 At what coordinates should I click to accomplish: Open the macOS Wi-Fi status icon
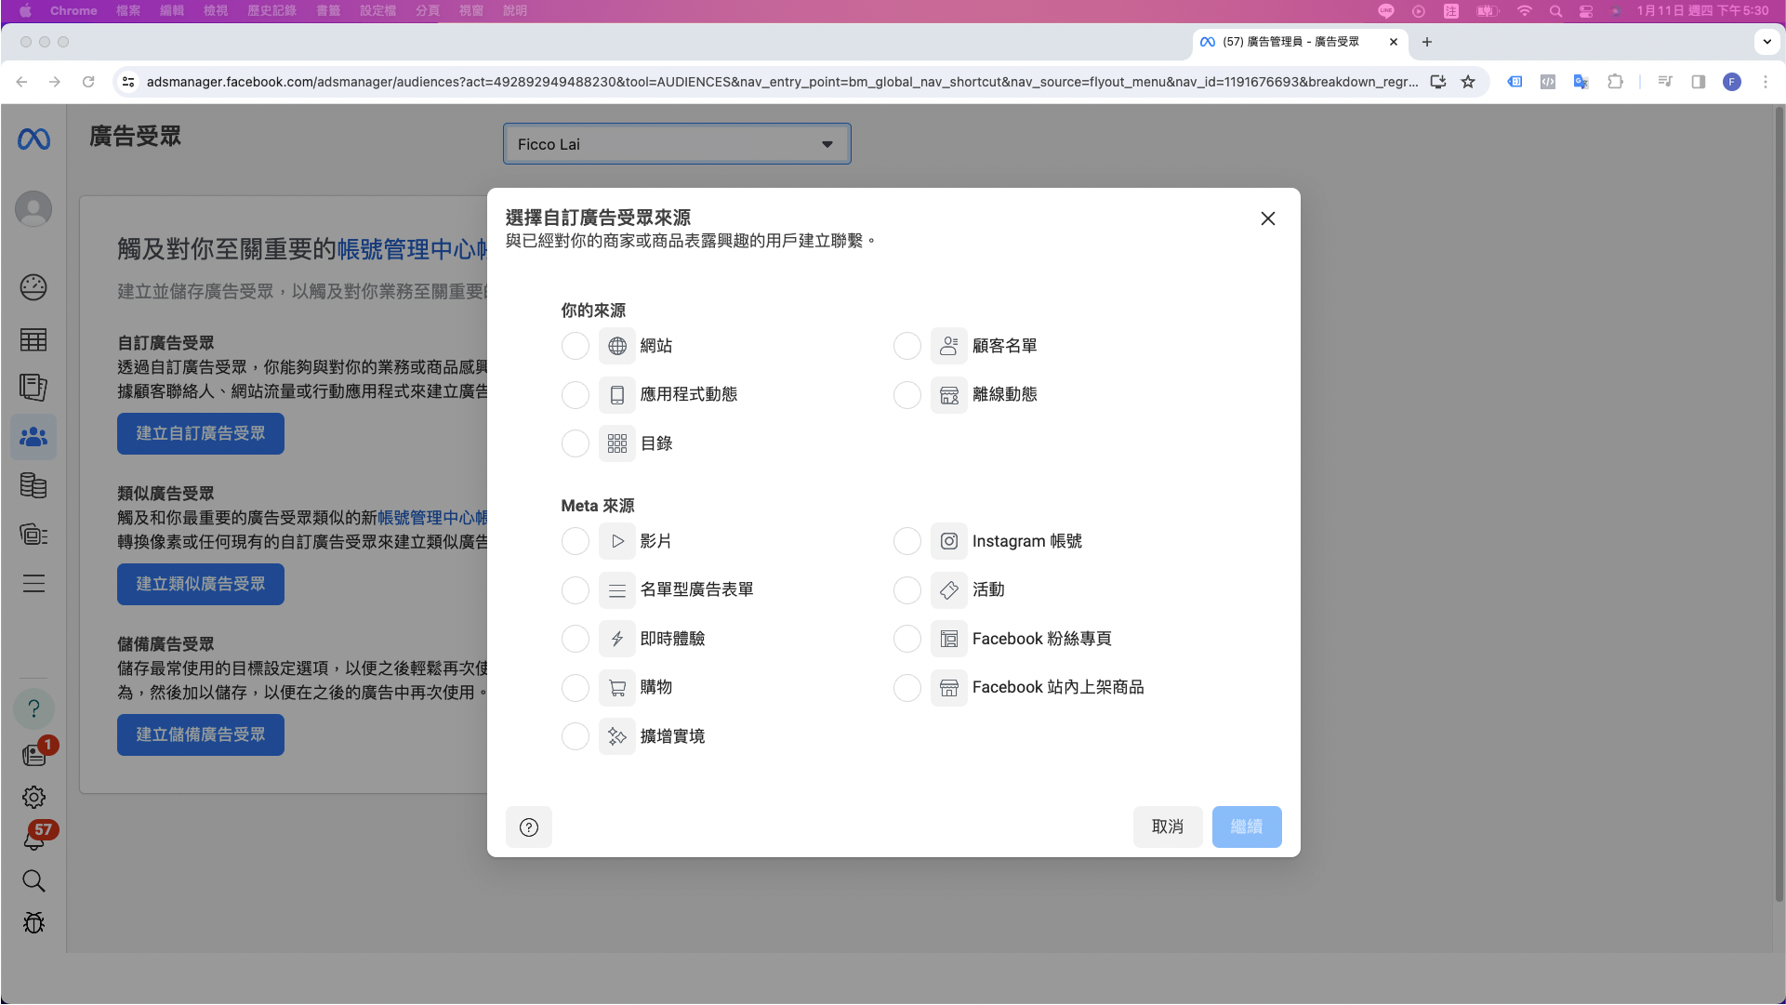pyautogui.click(x=1524, y=11)
